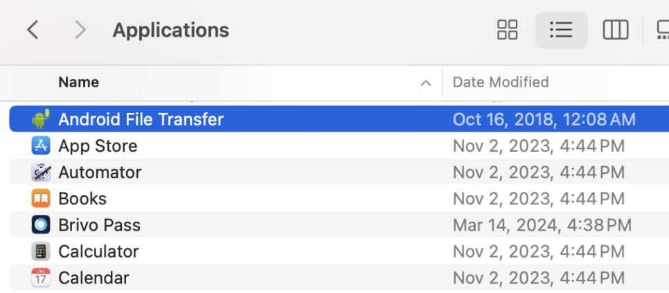Switch to icon grid view
Image resolution: width=669 pixels, height=293 pixels.
(508, 30)
